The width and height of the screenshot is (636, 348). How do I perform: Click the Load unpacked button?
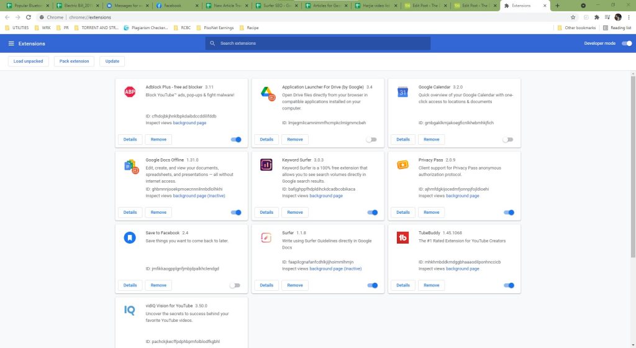tap(29, 62)
